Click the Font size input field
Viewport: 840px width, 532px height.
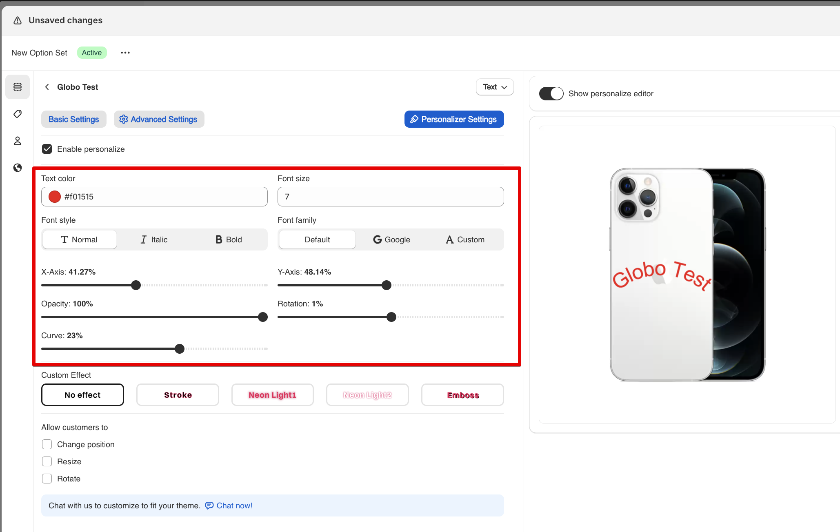coord(390,197)
